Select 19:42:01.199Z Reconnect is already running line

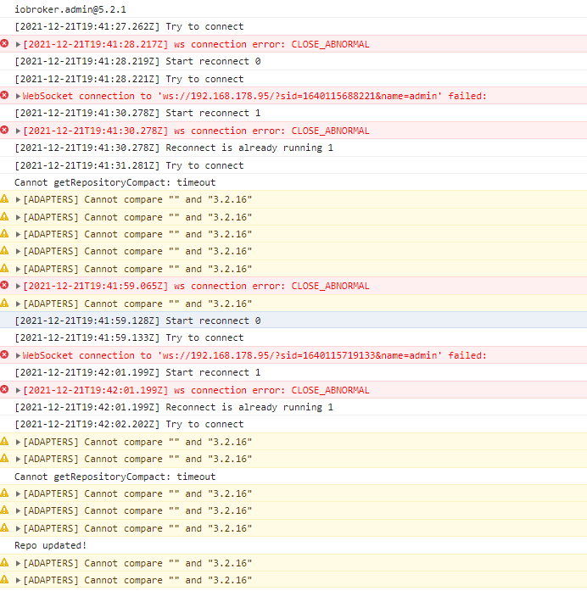pos(174,407)
